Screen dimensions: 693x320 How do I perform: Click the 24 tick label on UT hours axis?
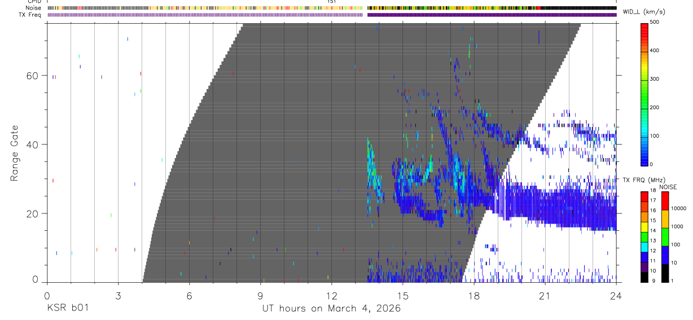[x=616, y=296]
